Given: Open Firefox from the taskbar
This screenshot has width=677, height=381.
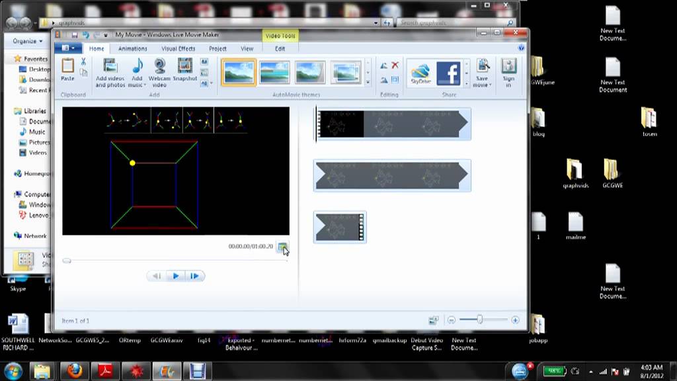Looking at the screenshot, I should click(74, 371).
